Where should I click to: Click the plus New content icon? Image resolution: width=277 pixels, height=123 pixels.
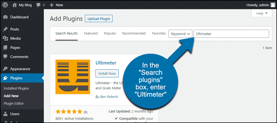52,5
